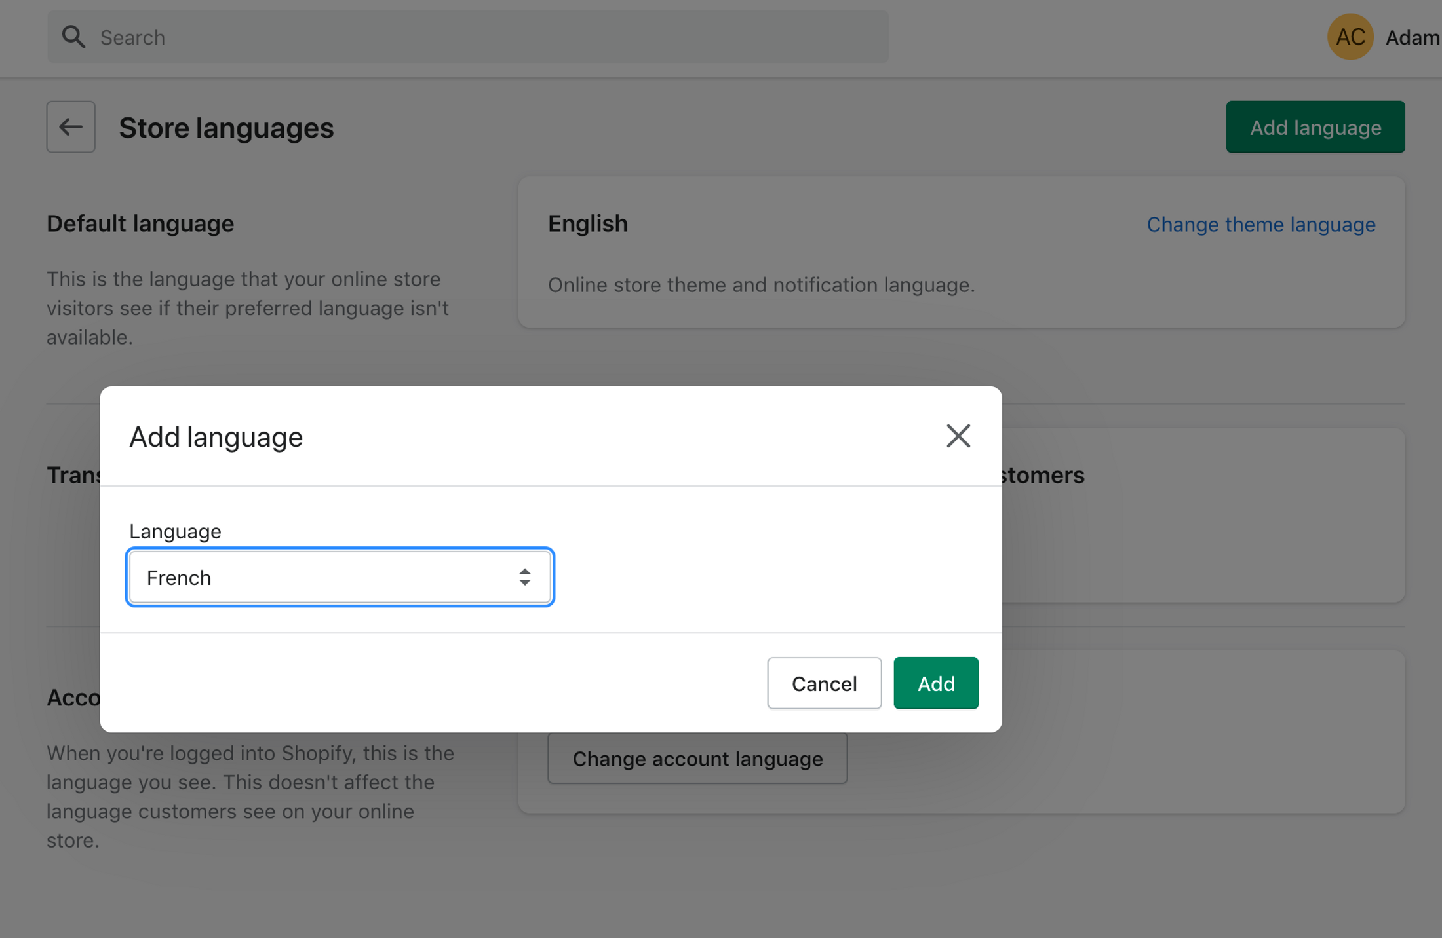
Task: Click Online store theme description text
Action: pyautogui.click(x=761, y=285)
